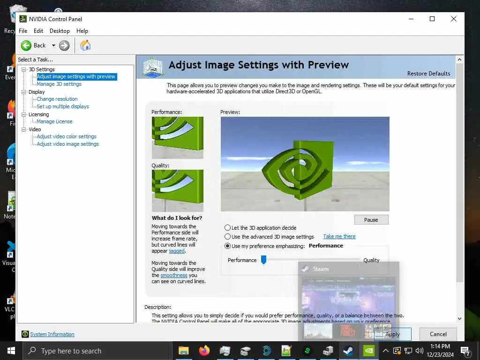Click the jagged help link

[177, 251]
